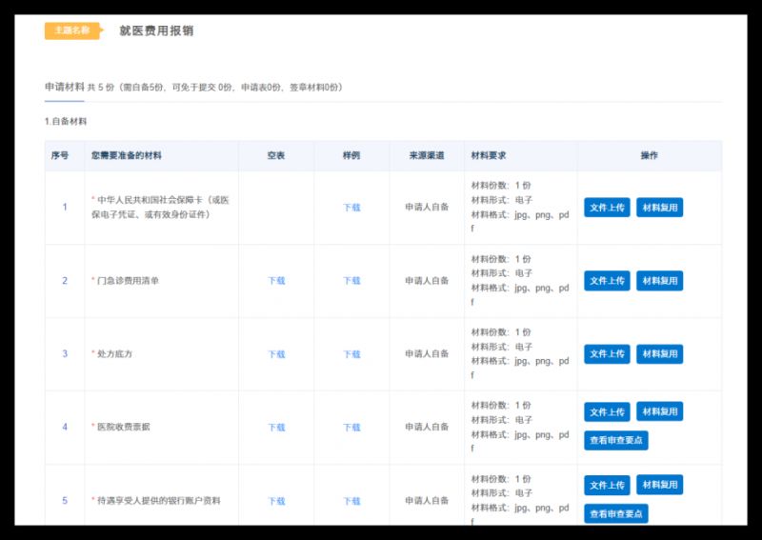Download the 样例 for 医院收费票据

pos(351,428)
